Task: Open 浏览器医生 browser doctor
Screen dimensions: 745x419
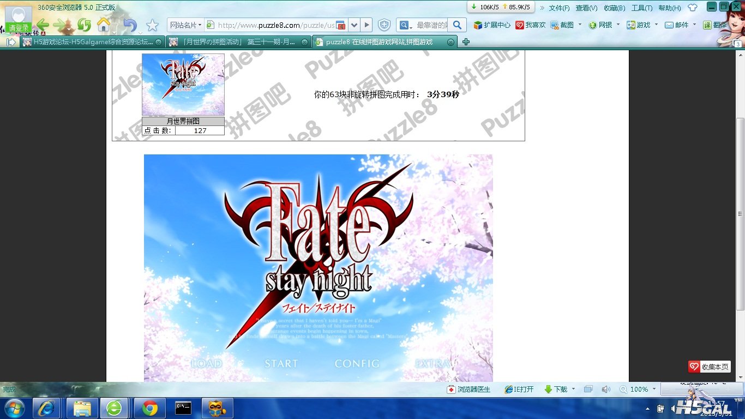Action: (468, 390)
